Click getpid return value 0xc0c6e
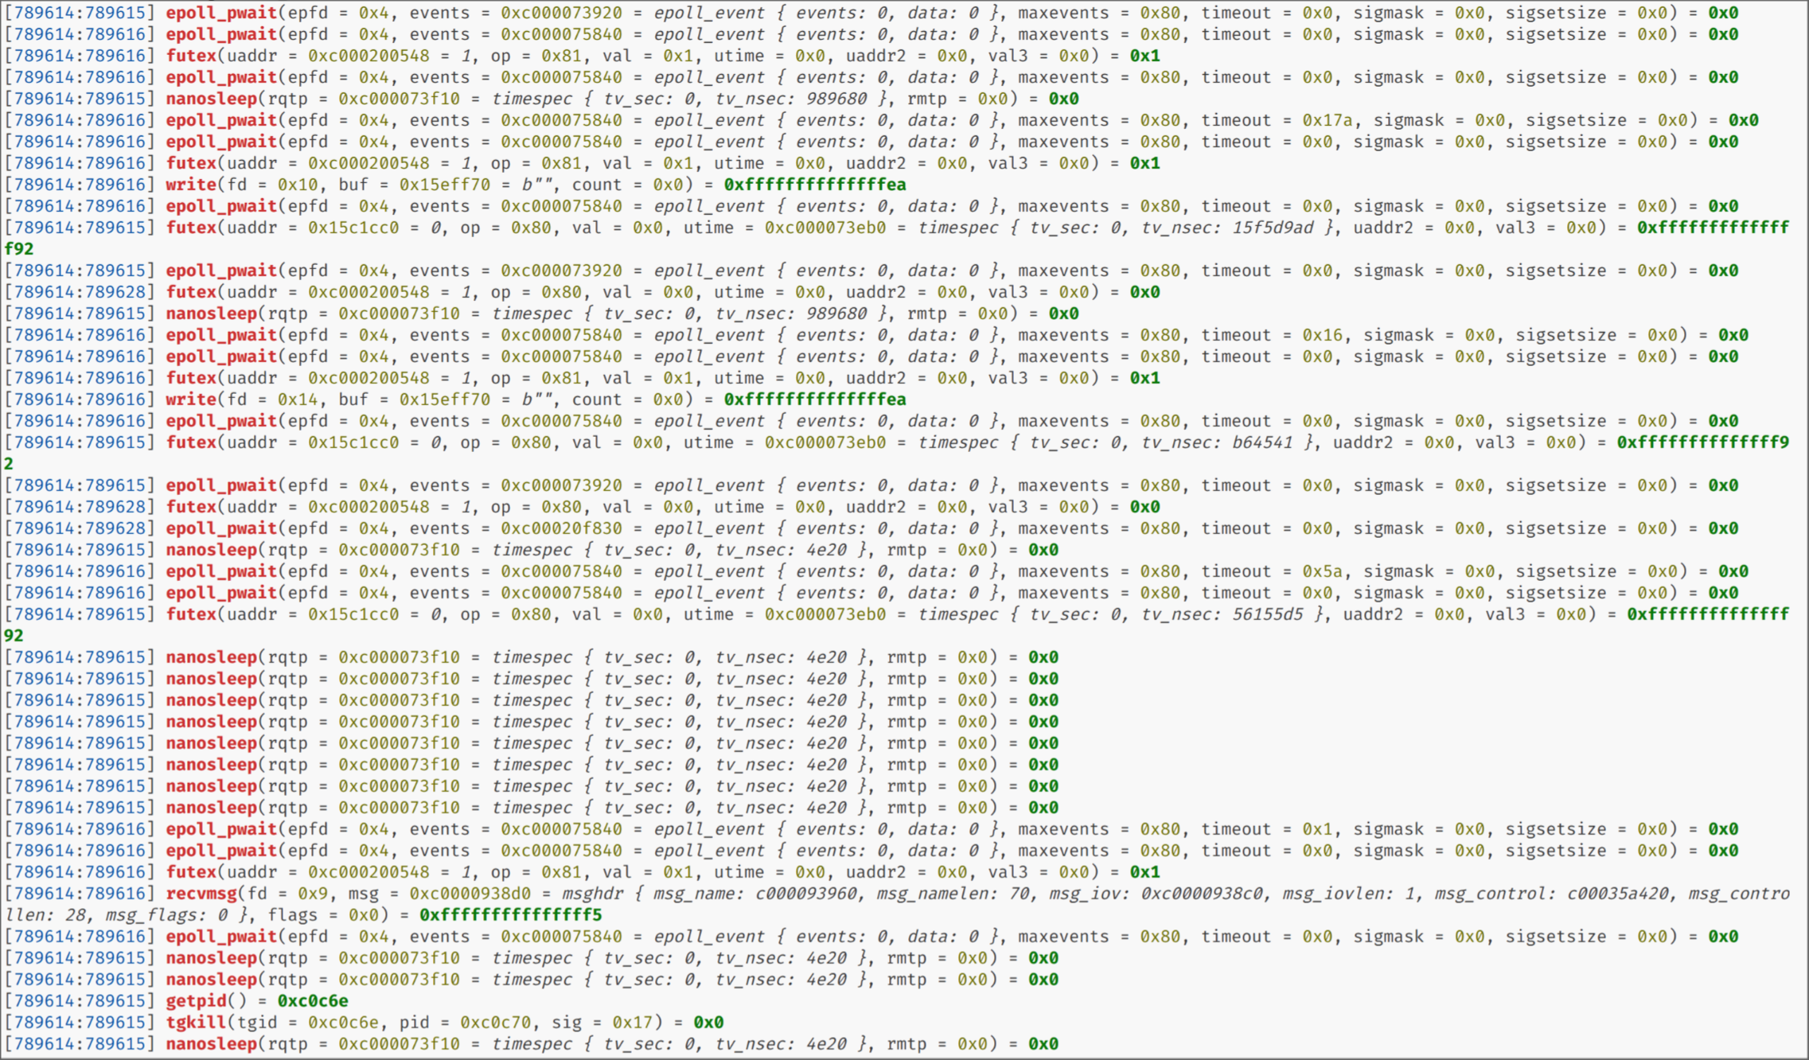This screenshot has width=1809, height=1060. pyautogui.click(x=313, y=1001)
